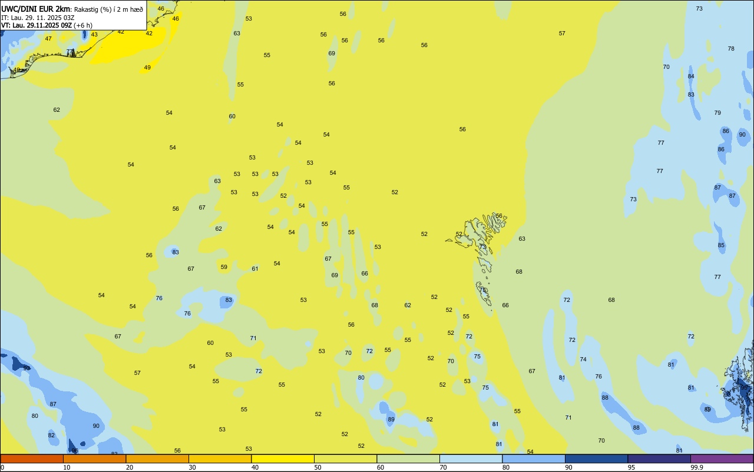This screenshot has width=754, height=472.
Task: Select the humidity value 82 on the map
Action: pyautogui.click(x=51, y=436)
